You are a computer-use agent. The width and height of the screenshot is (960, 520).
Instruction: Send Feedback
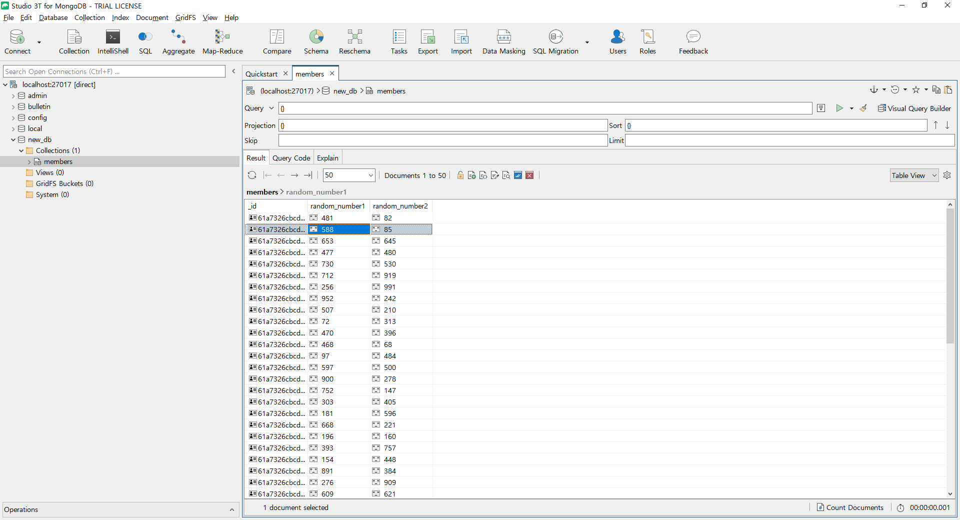point(693,42)
